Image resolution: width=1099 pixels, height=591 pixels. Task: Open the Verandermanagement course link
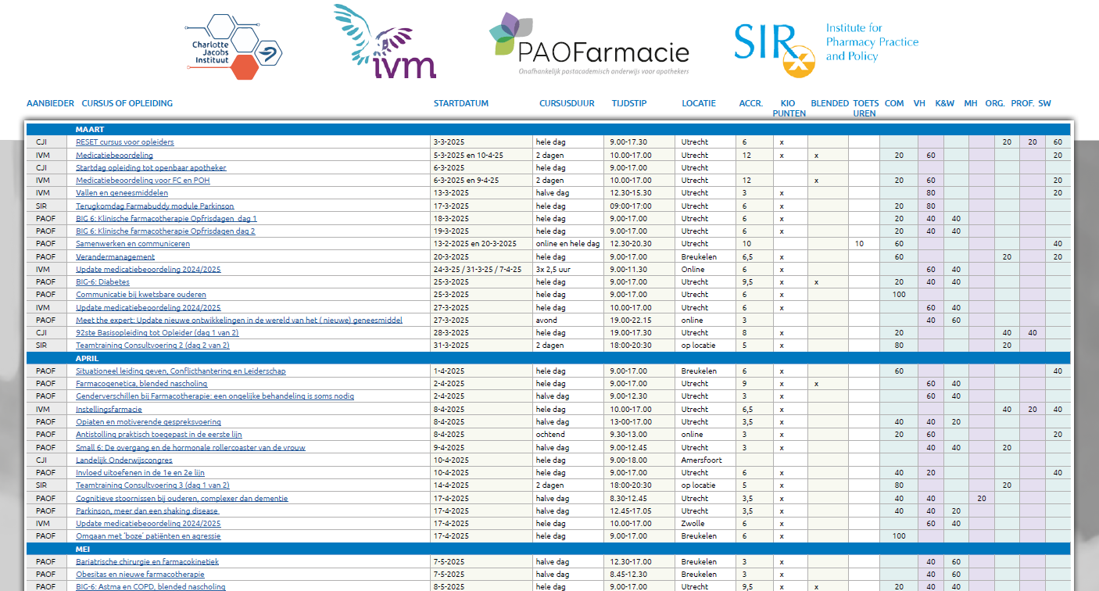coord(116,256)
